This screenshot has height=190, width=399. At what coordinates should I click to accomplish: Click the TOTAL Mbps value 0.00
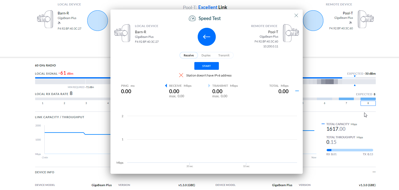click(x=283, y=91)
